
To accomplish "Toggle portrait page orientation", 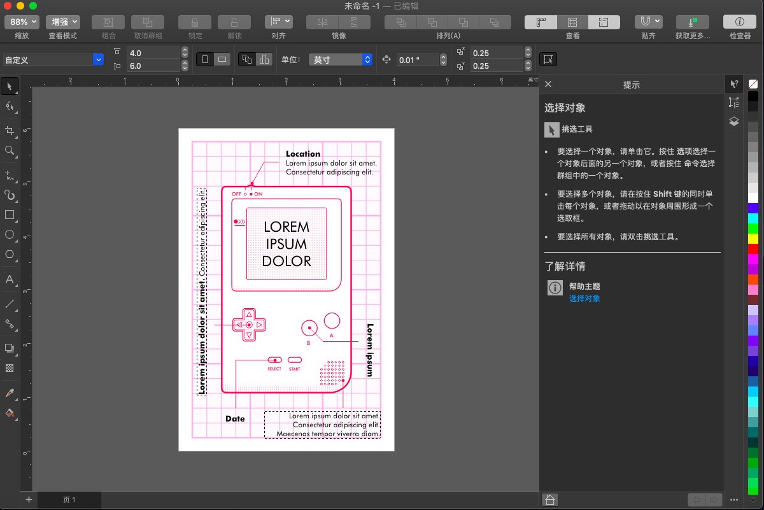I will coord(204,59).
